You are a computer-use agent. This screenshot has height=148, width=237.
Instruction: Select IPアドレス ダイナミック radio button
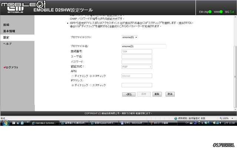click(x=73, y=85)
